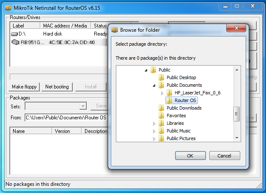Click the Save button beside Sets
The width and height of the screenshot is (266, 193).
99,106
